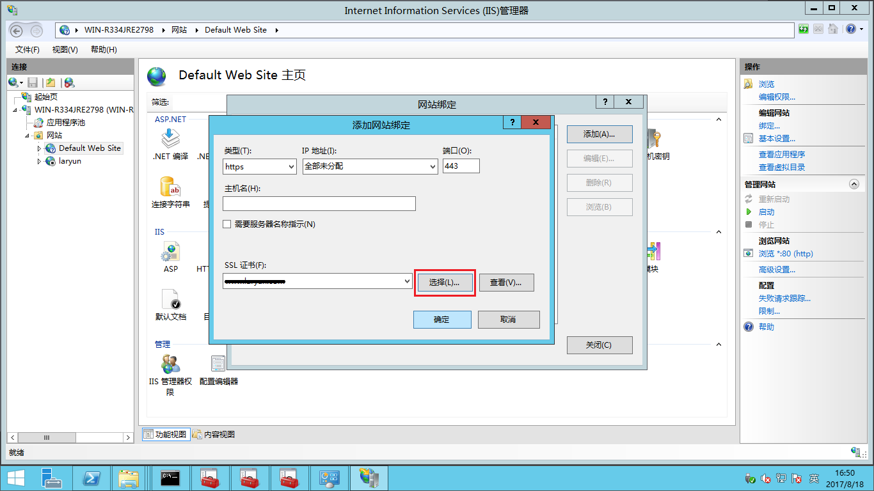
Task: Open the 连接字符串 icon
Action: [170, 191]
